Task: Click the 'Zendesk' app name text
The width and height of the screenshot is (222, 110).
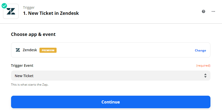Action: pyautogui.click(x=30, y=50)
